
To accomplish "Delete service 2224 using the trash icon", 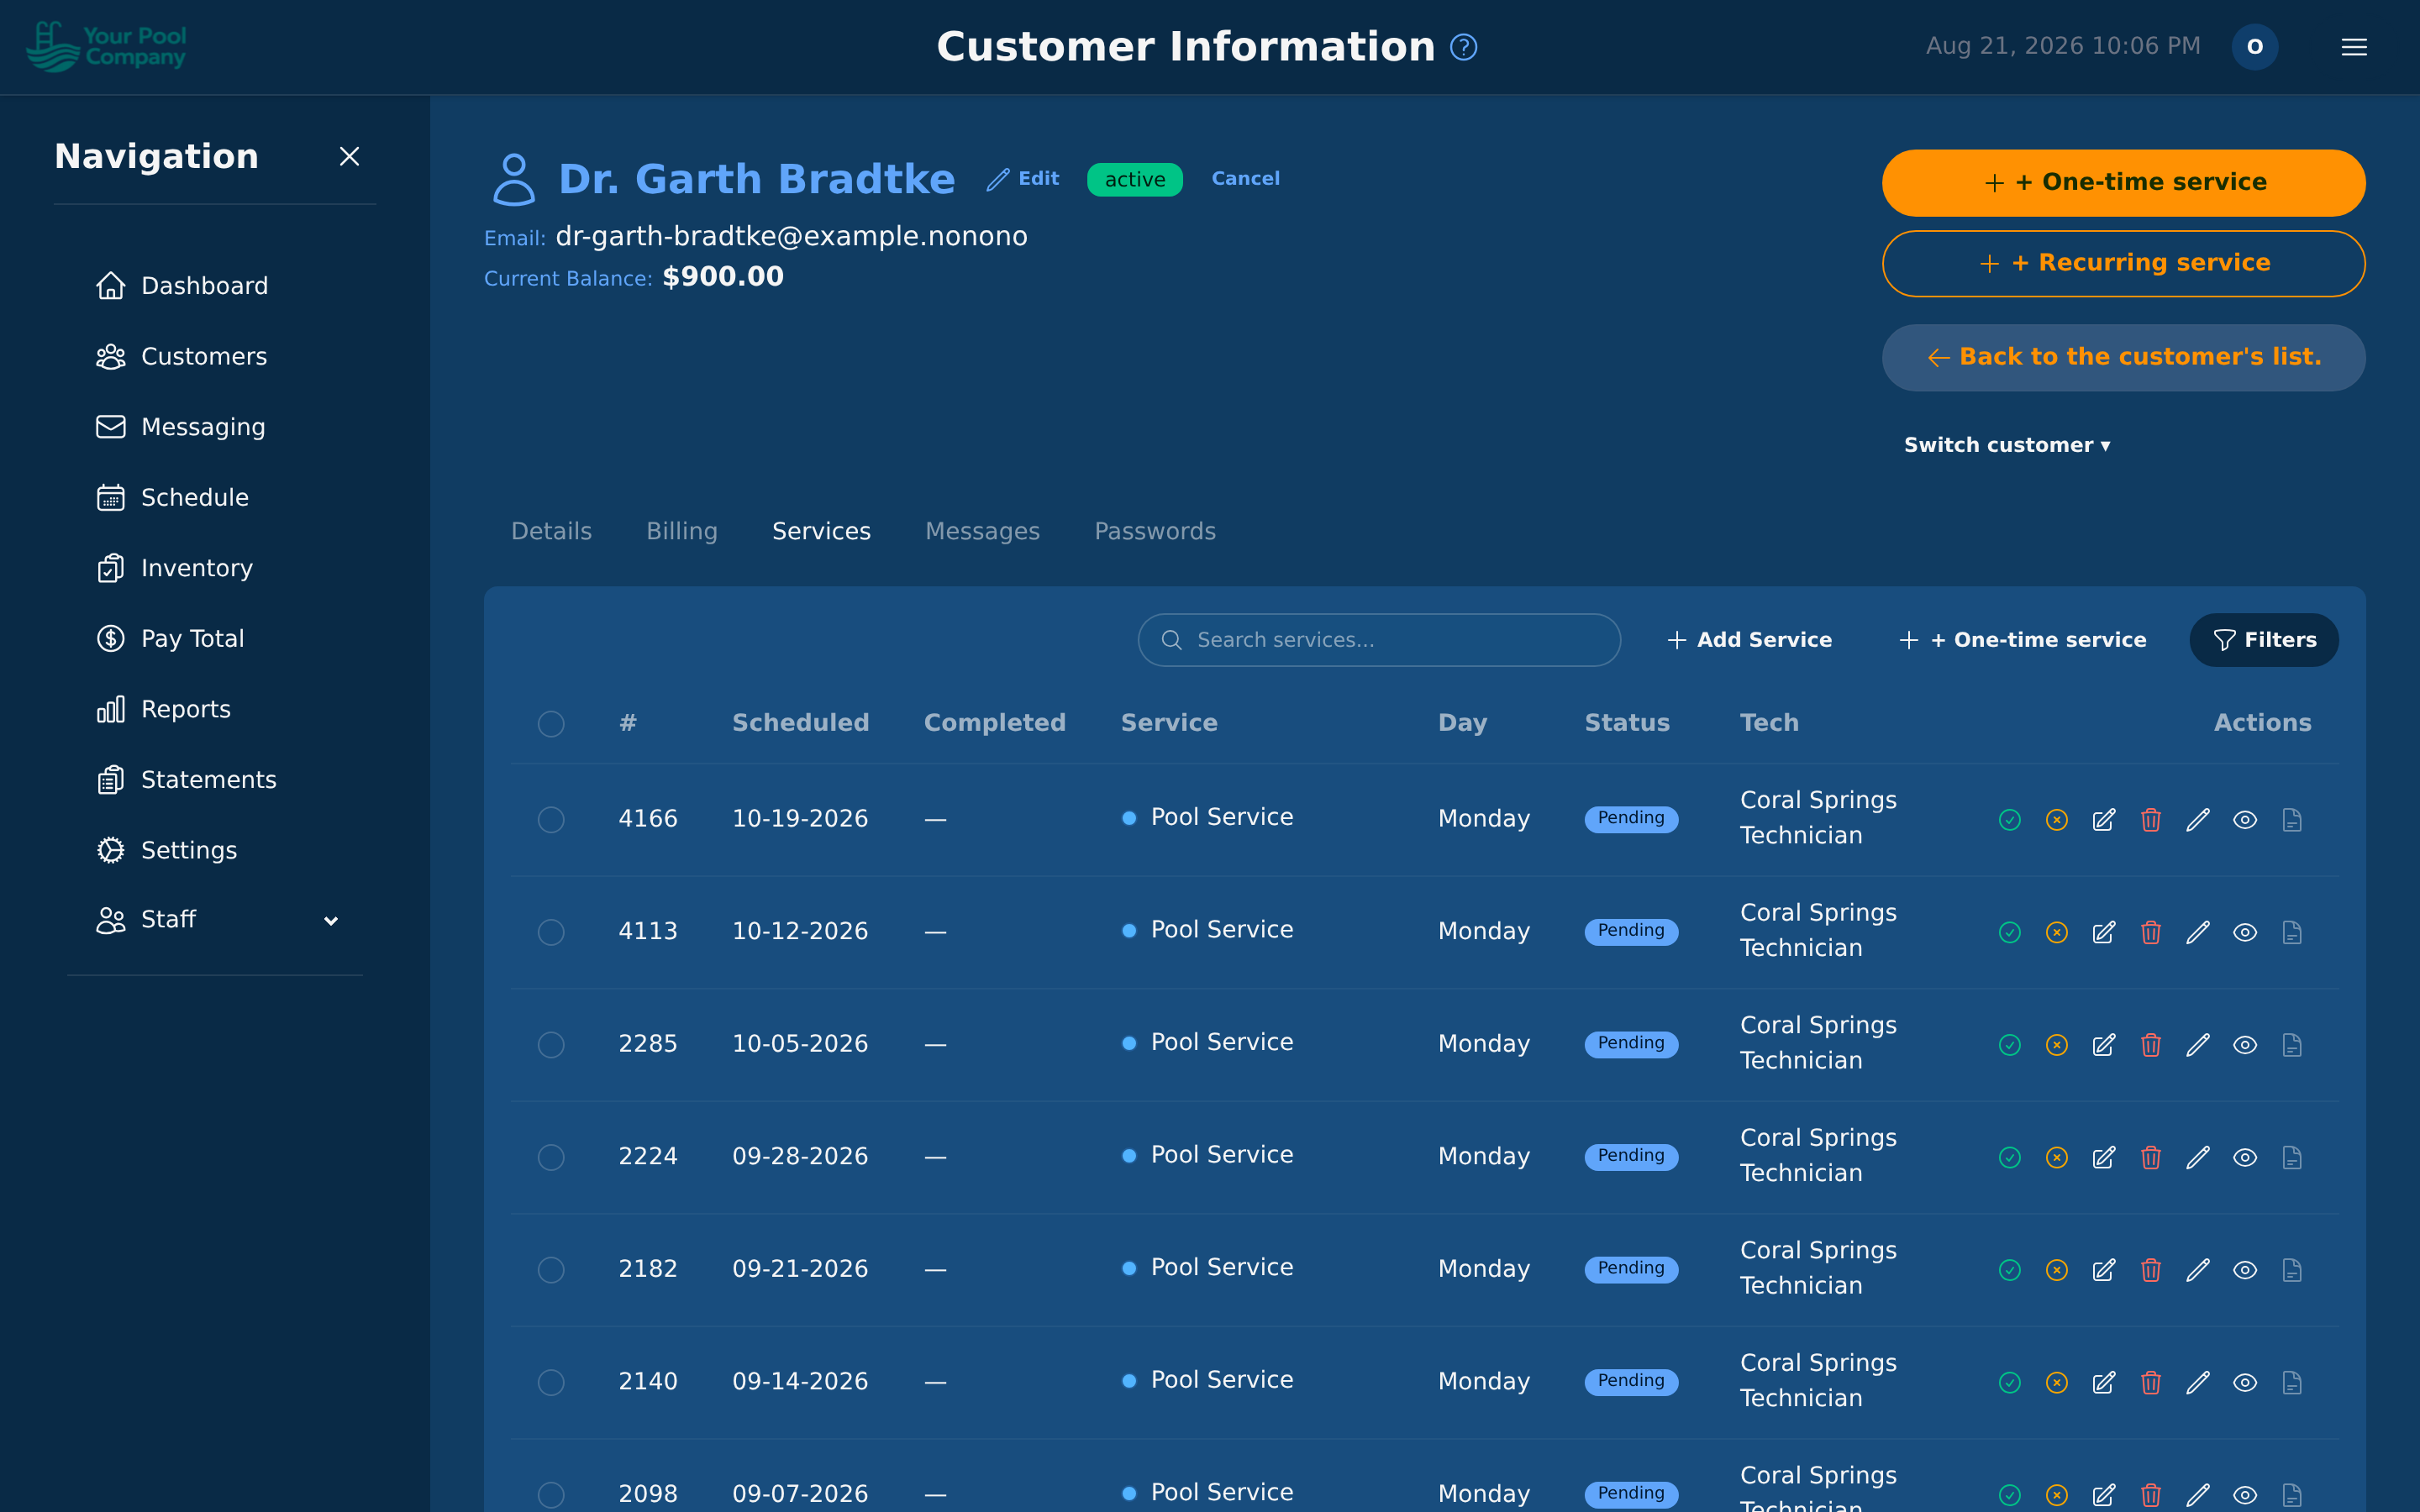I will coord(2150,1158).
